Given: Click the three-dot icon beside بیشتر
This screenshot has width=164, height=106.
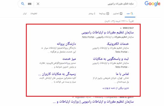Looking at the screenshot, I should (94, 14).
